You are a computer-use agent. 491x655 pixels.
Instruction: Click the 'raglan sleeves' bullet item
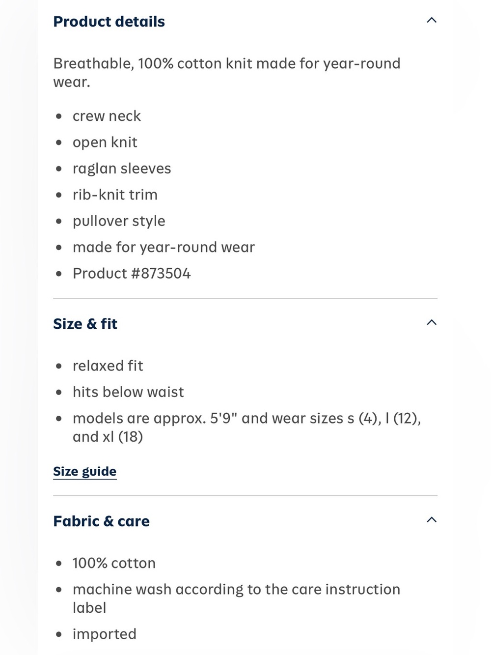coord(122,169)
